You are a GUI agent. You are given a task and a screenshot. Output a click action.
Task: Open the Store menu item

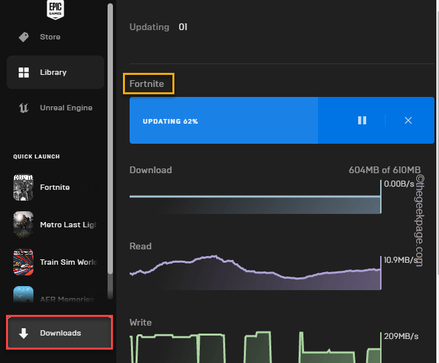point(49,37)
